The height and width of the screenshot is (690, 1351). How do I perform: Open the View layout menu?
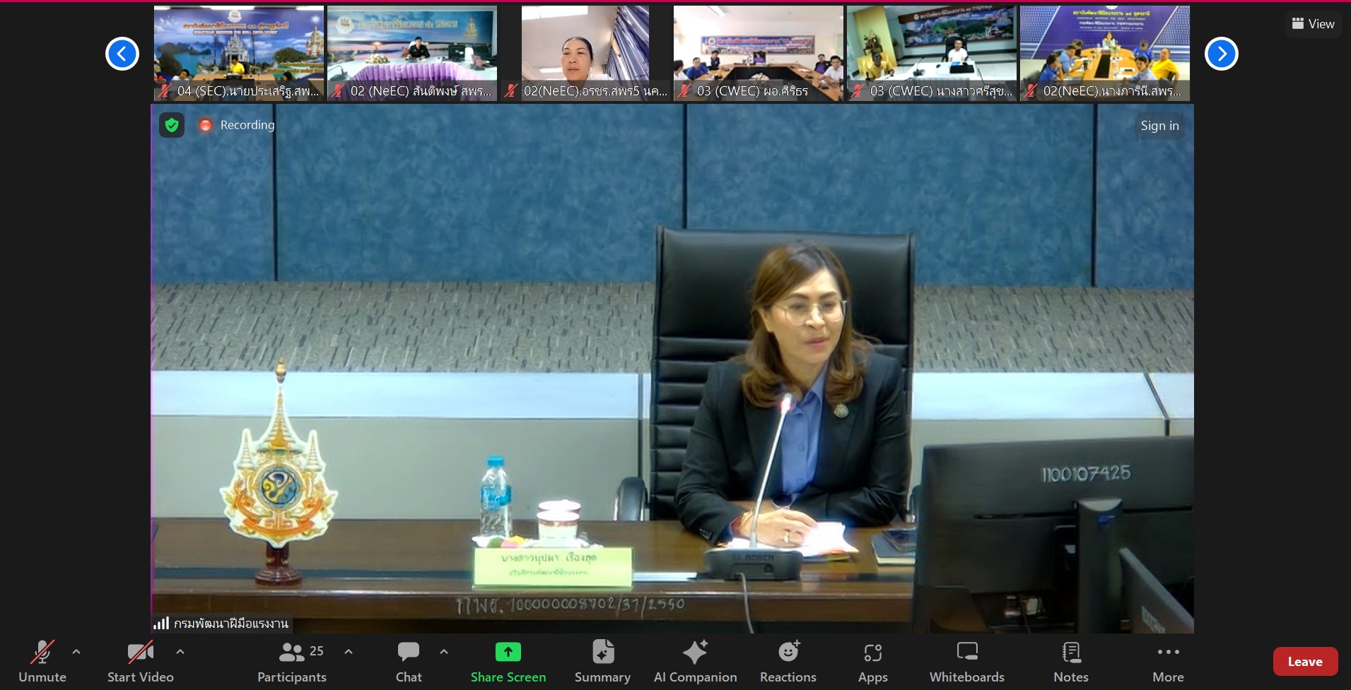pyautogui.click(x=1313, y=24)
